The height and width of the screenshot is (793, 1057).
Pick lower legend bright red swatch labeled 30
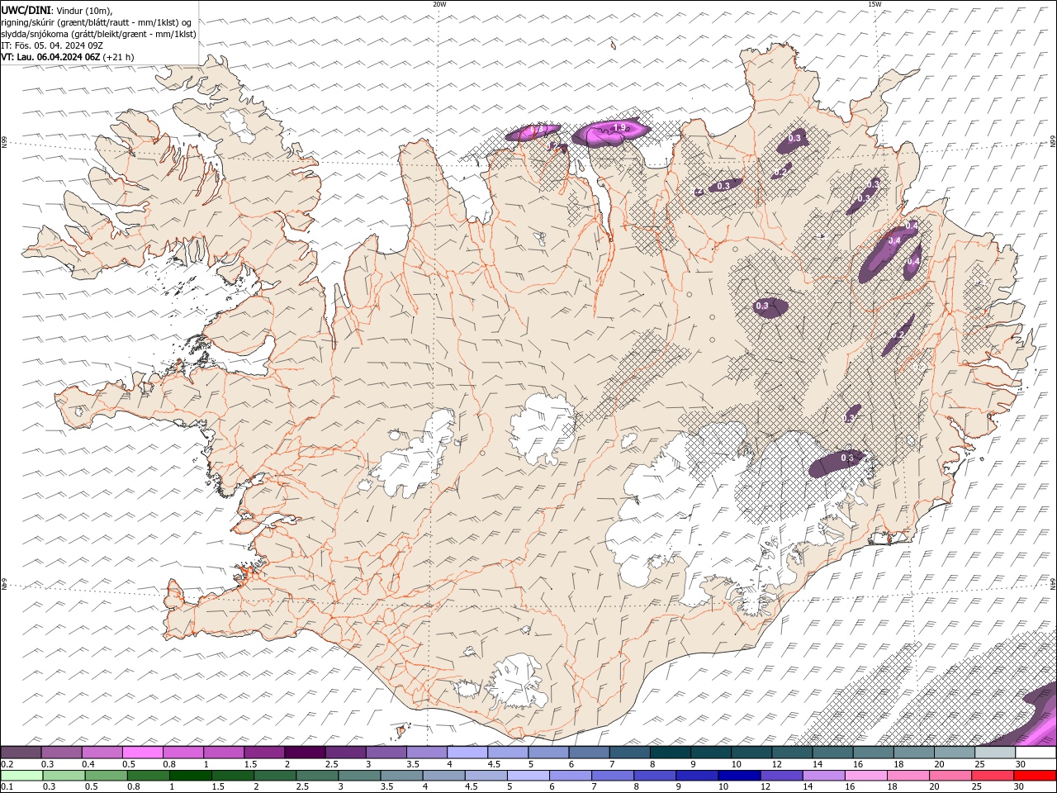[1035, 776]
